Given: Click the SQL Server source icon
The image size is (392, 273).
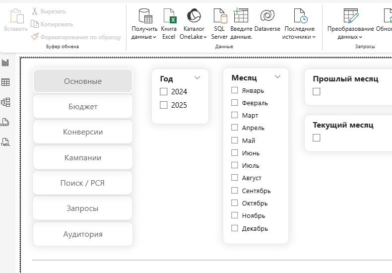Looking at the screenshot, I should click(x=220, y=16).
